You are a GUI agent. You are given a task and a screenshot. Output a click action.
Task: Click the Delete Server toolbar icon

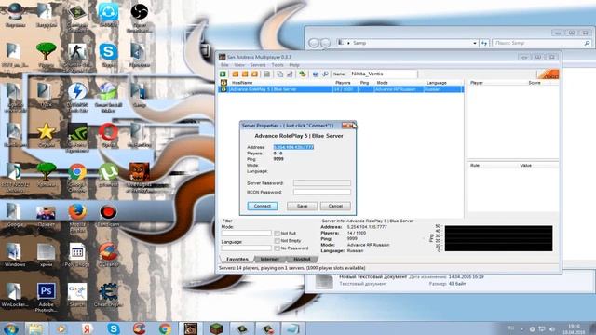click(245, 74)
